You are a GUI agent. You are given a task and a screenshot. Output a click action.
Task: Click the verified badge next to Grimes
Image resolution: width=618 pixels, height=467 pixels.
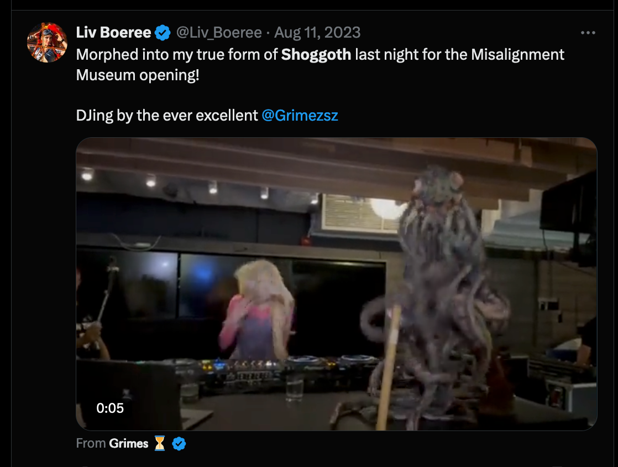[x=179, y=444]
